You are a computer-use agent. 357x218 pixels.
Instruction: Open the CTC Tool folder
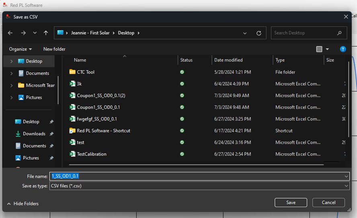tap(86, 72)
